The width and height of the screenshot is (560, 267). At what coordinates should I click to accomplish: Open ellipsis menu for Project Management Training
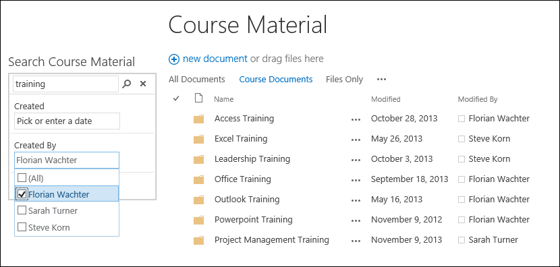(x=356, y=241)
